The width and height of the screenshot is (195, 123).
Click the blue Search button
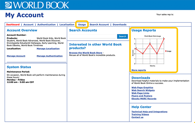[123, 36]
